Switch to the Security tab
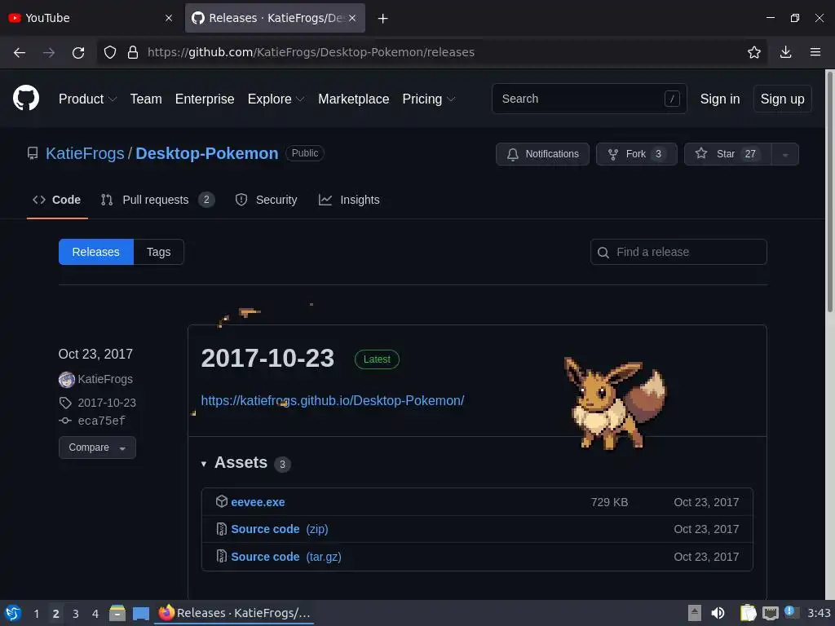The image size is (835, 626). coord(267,200)
